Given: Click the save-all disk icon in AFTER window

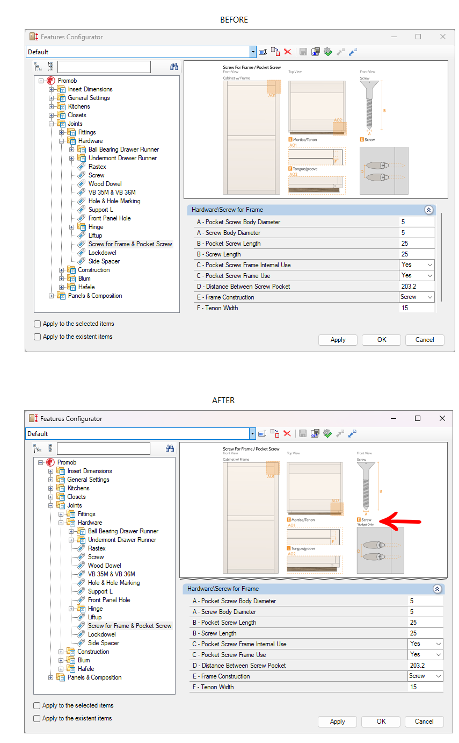Looking at the screenshot, I should pos(315,433).
